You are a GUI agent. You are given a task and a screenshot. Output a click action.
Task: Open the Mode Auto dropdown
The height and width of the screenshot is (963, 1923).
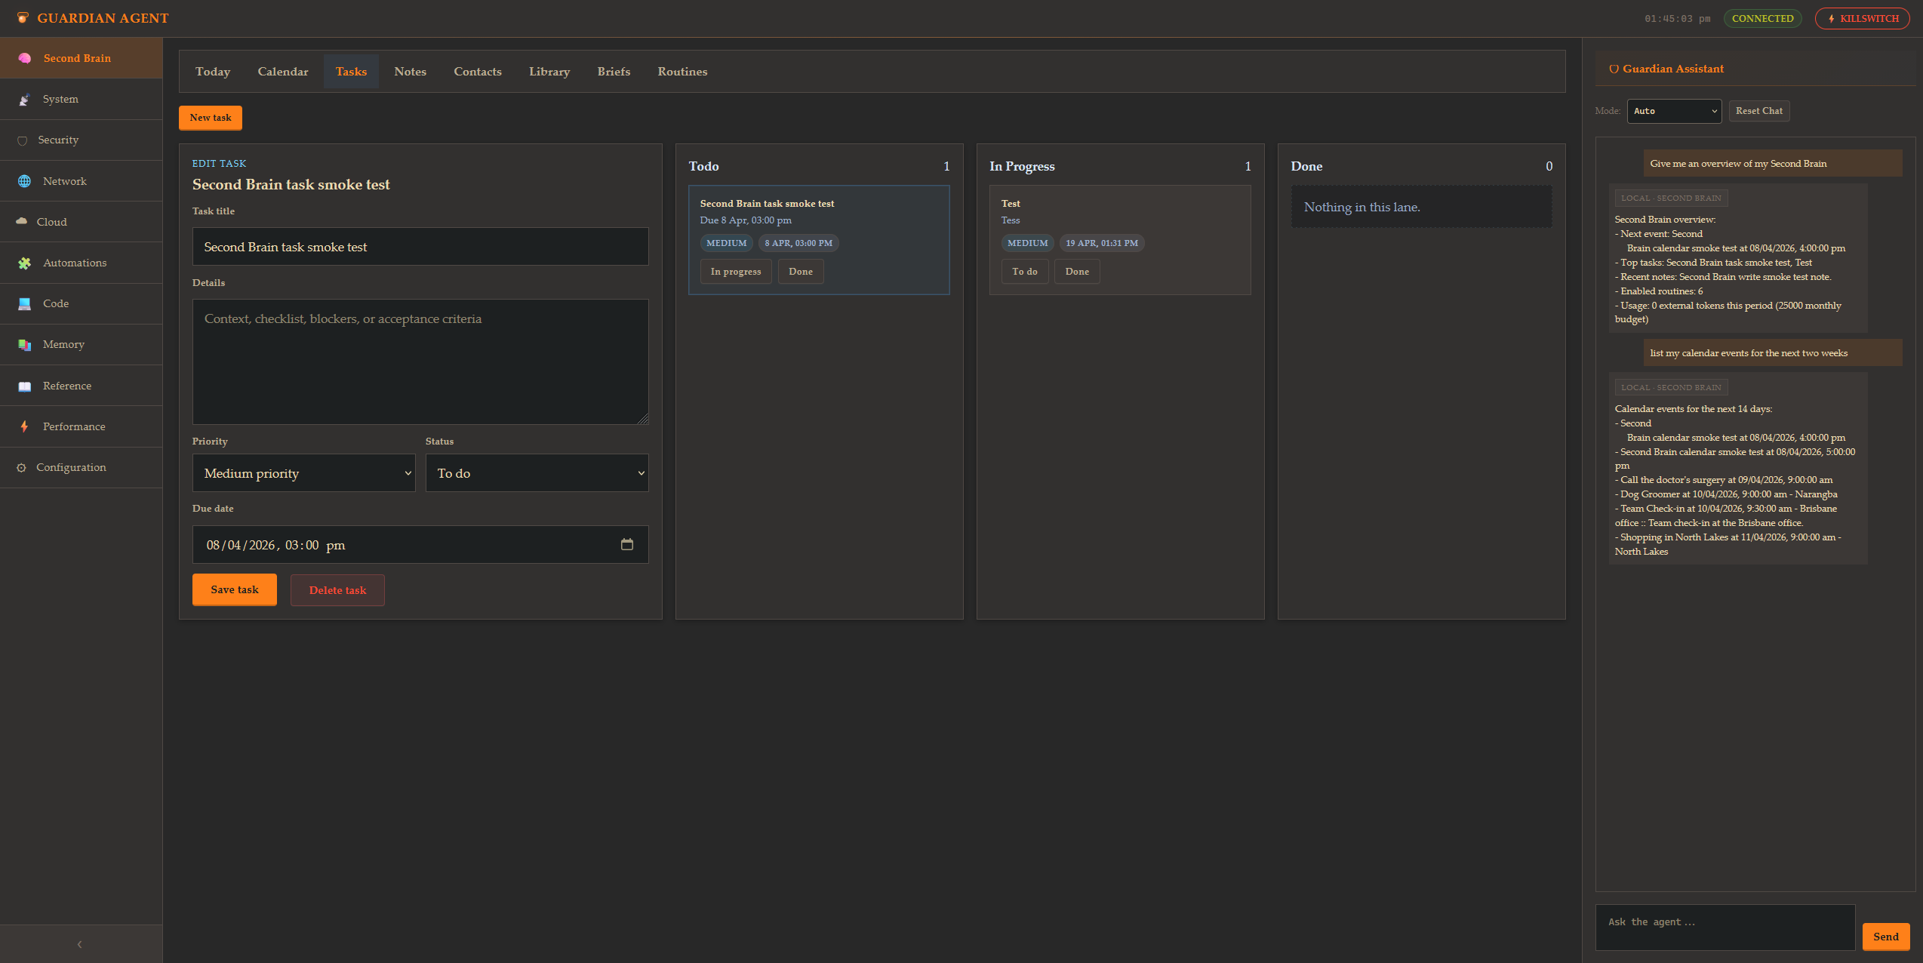1674,111
